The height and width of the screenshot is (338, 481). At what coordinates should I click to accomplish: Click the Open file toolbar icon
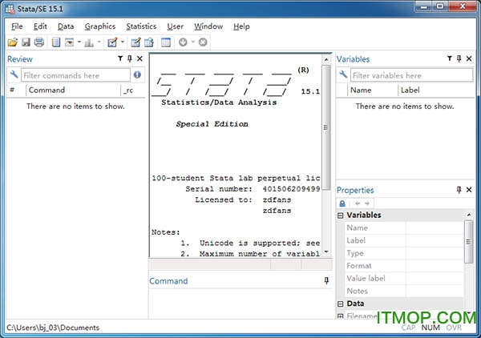pyautogui.click(x=13, y=42)
